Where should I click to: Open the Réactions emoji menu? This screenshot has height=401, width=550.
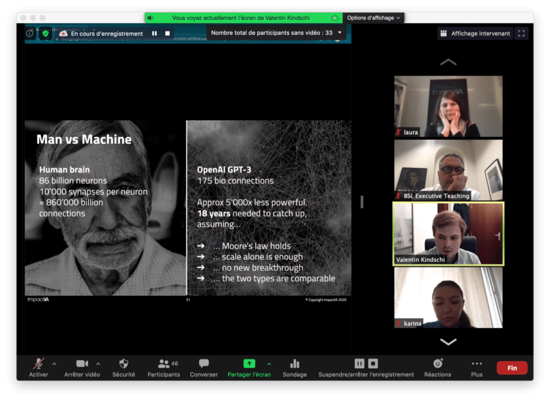(x=438, y=364)
